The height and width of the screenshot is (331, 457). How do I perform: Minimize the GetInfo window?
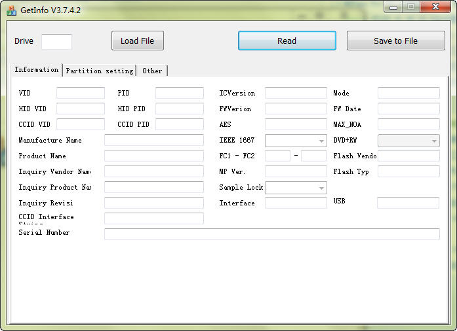coord(393,7)
